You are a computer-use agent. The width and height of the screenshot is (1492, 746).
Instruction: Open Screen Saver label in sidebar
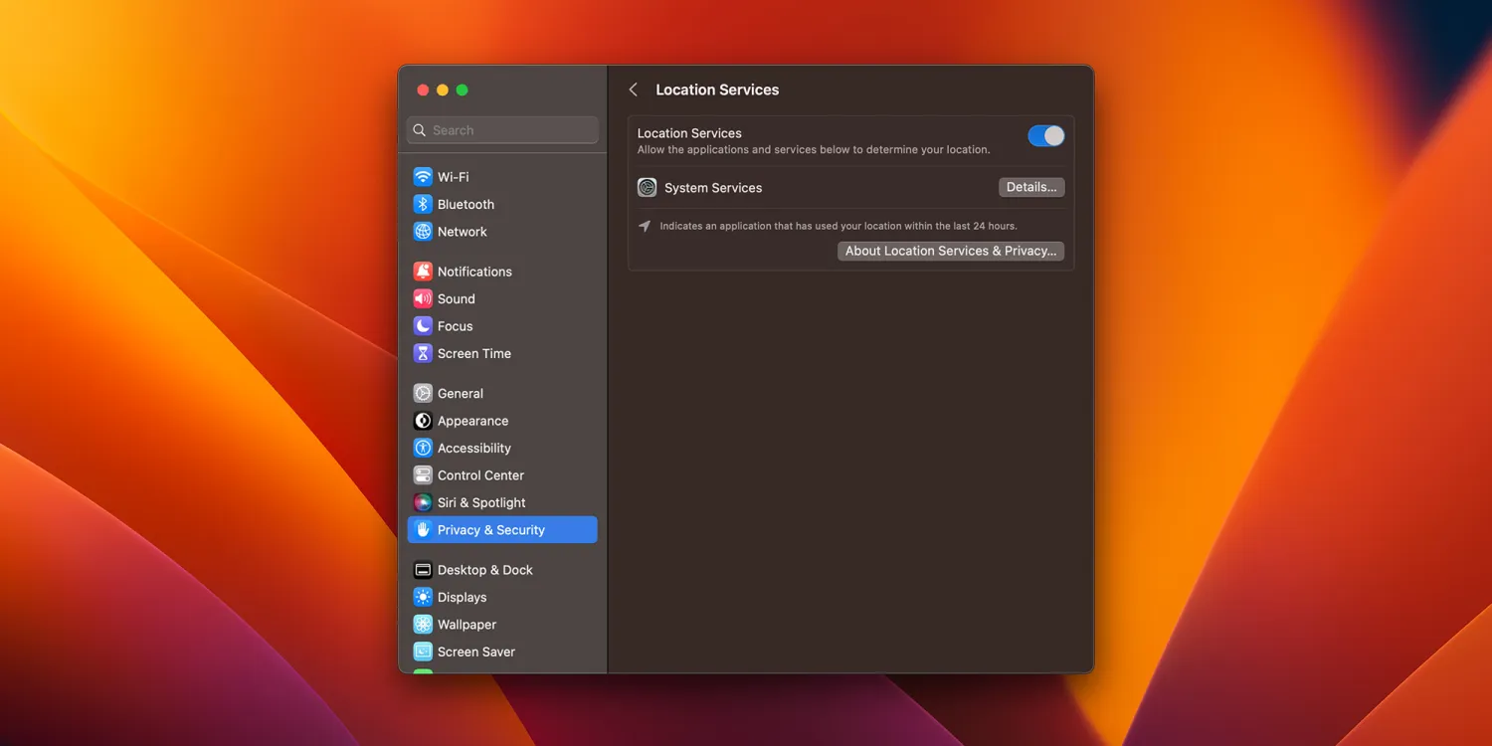click(x=476, y=652)
